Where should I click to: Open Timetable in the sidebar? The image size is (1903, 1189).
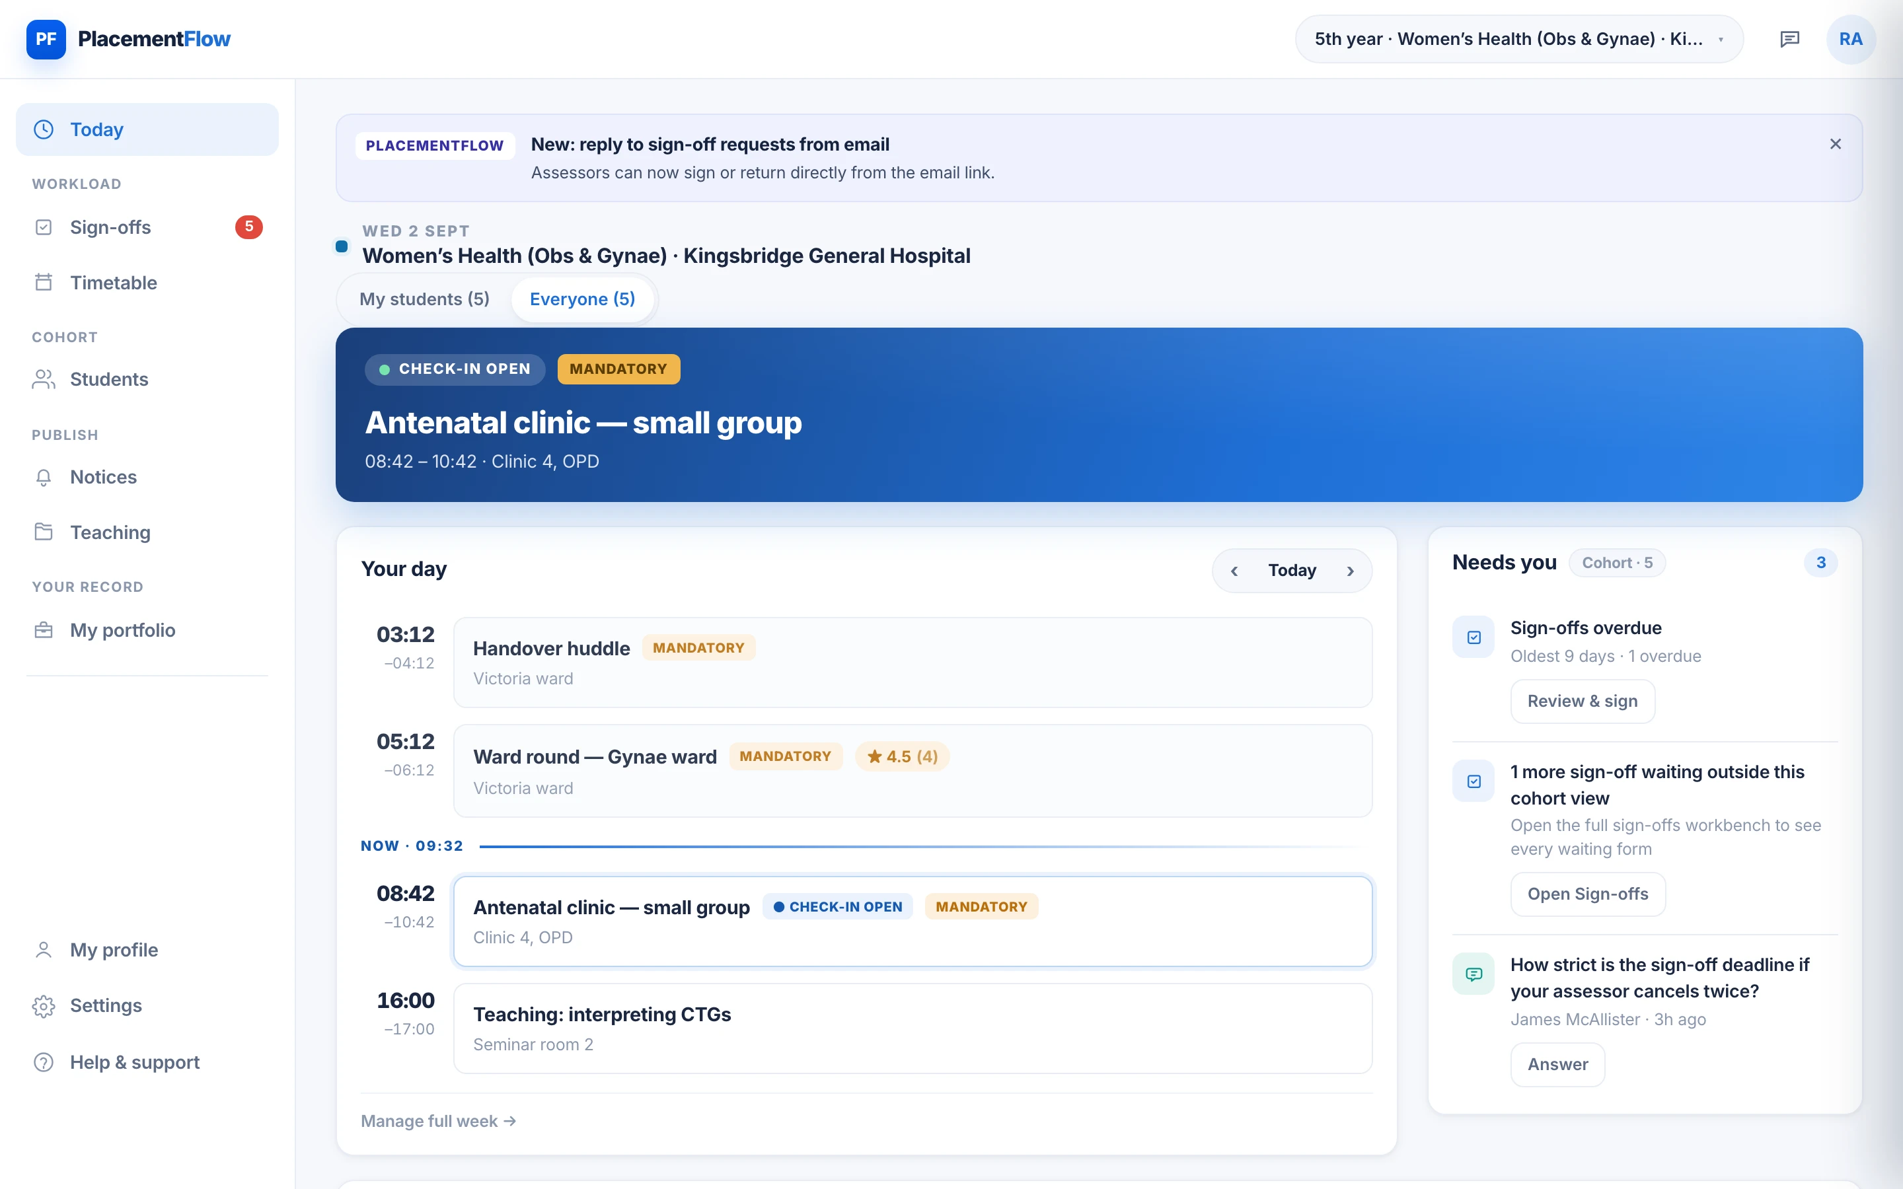(x=147, y=282)
